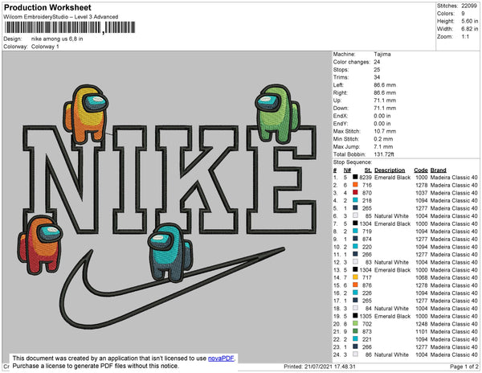This screenshot has height=373, width=482.
Task: Select the dark green swatch in row 21
Action: [355, 331]
